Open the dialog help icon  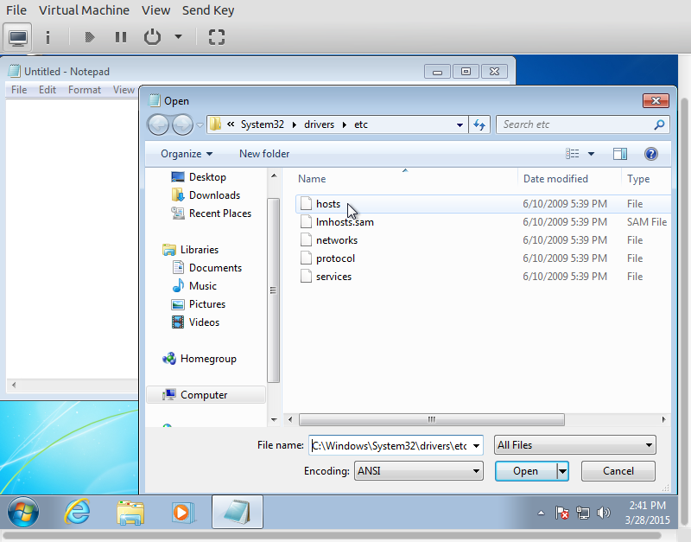(x=651, y=154)
